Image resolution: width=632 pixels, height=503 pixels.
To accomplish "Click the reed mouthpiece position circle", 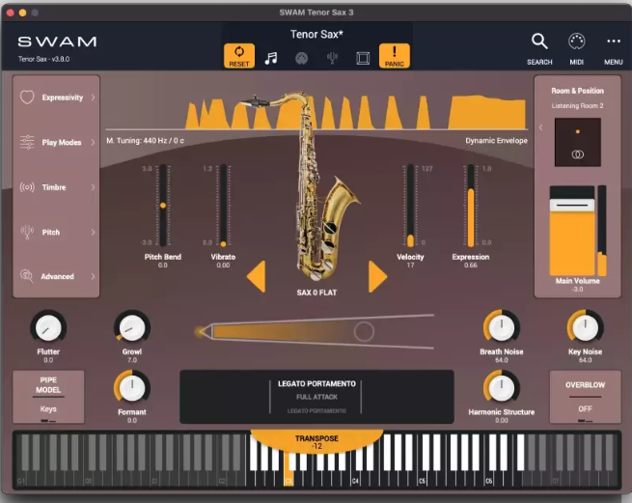I will (364, 331).
